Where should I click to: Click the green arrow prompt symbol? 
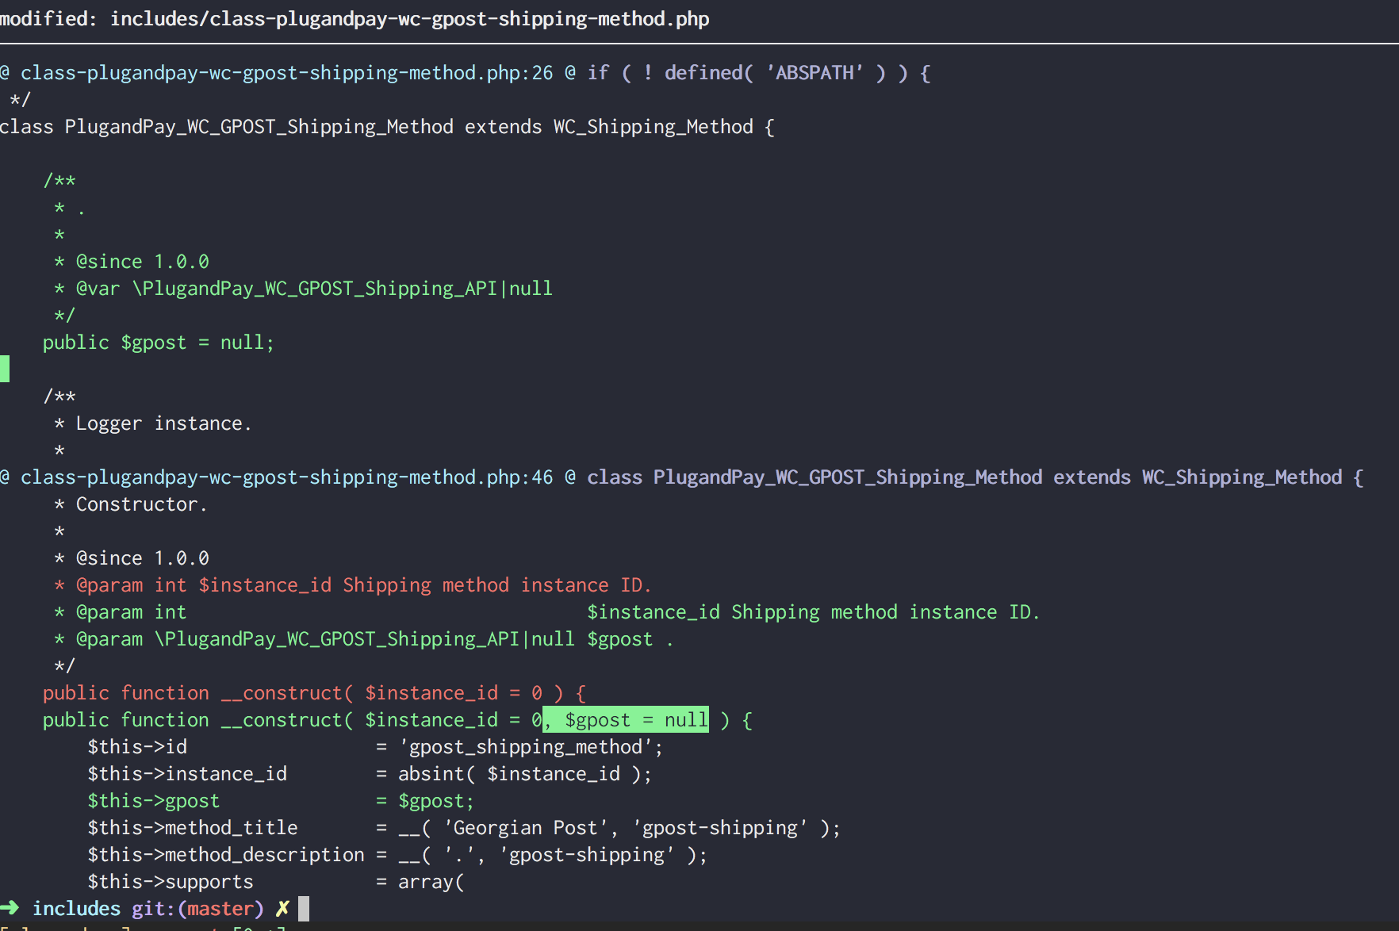11,908
